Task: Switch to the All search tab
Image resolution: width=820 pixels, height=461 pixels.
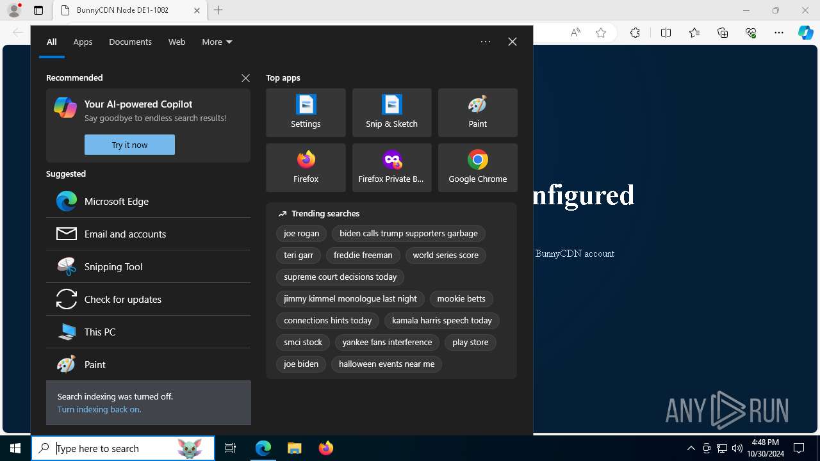Action: [x=52, y=42]
